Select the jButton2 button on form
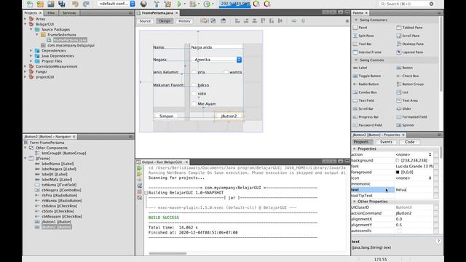466x262 pixels. [x=229, y=116]
